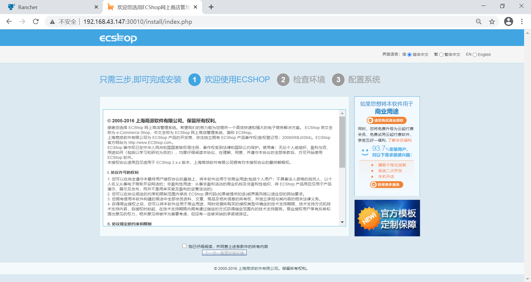This screenshot has width=531, height=282.
Task: Click the page scrollbar down arrow
Action: (527, 279)
